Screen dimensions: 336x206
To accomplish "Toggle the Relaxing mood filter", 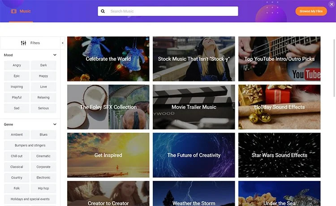I will click(43, 98).
